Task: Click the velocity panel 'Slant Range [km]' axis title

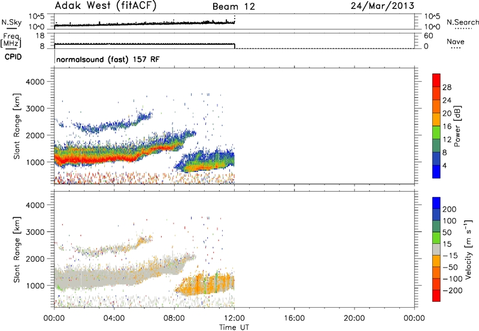Action: (x=17, y=249)
